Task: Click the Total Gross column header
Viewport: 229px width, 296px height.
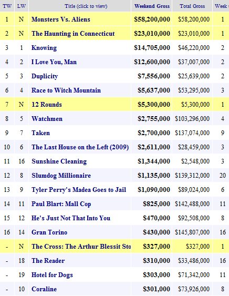Action: tap(192, 6)
